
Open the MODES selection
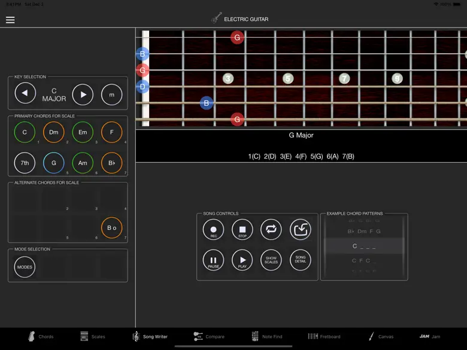coord(25,267)
